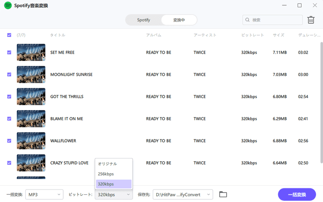Uncheck the BLAME IT ON ME checkbox
323x202 pixels.
click(x=9, y=119)
